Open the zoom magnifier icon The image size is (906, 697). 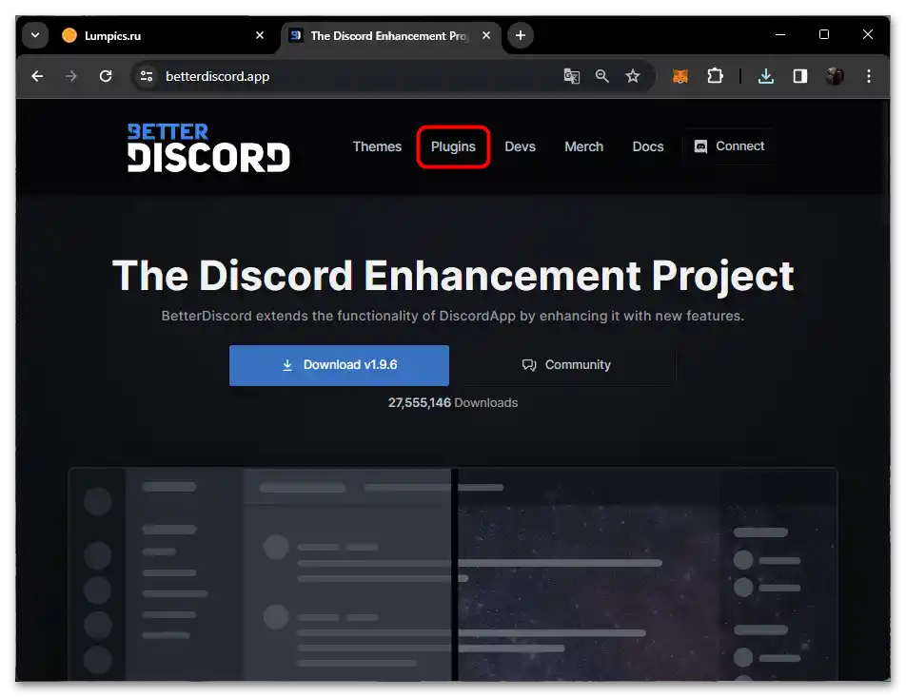coord(602,76)
